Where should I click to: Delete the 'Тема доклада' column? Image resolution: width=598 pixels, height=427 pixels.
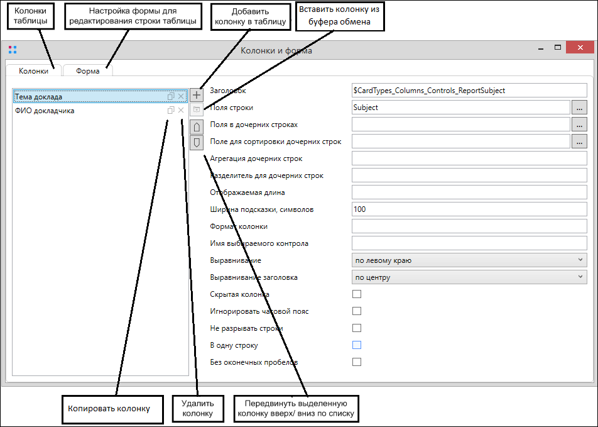click(181, 96)
